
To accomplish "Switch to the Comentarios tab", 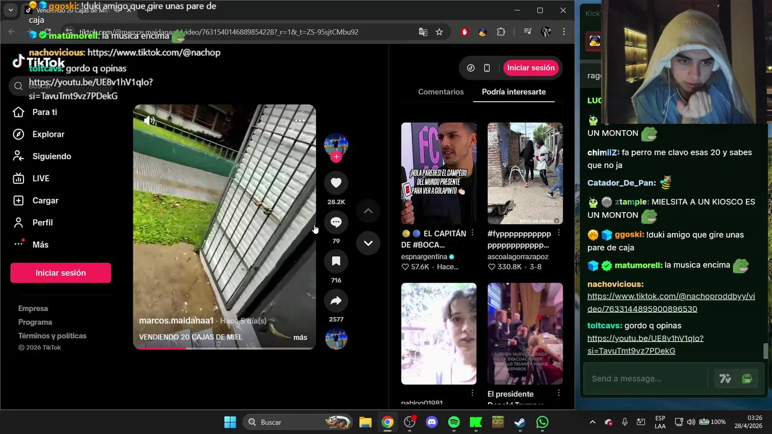I will tap(441, 92).
